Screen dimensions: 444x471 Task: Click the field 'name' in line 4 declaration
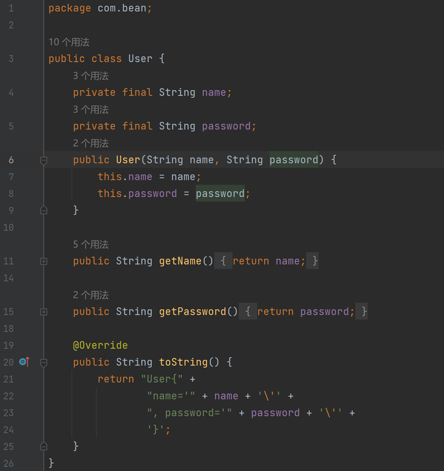pyautogui.click(x=214, y=92)
